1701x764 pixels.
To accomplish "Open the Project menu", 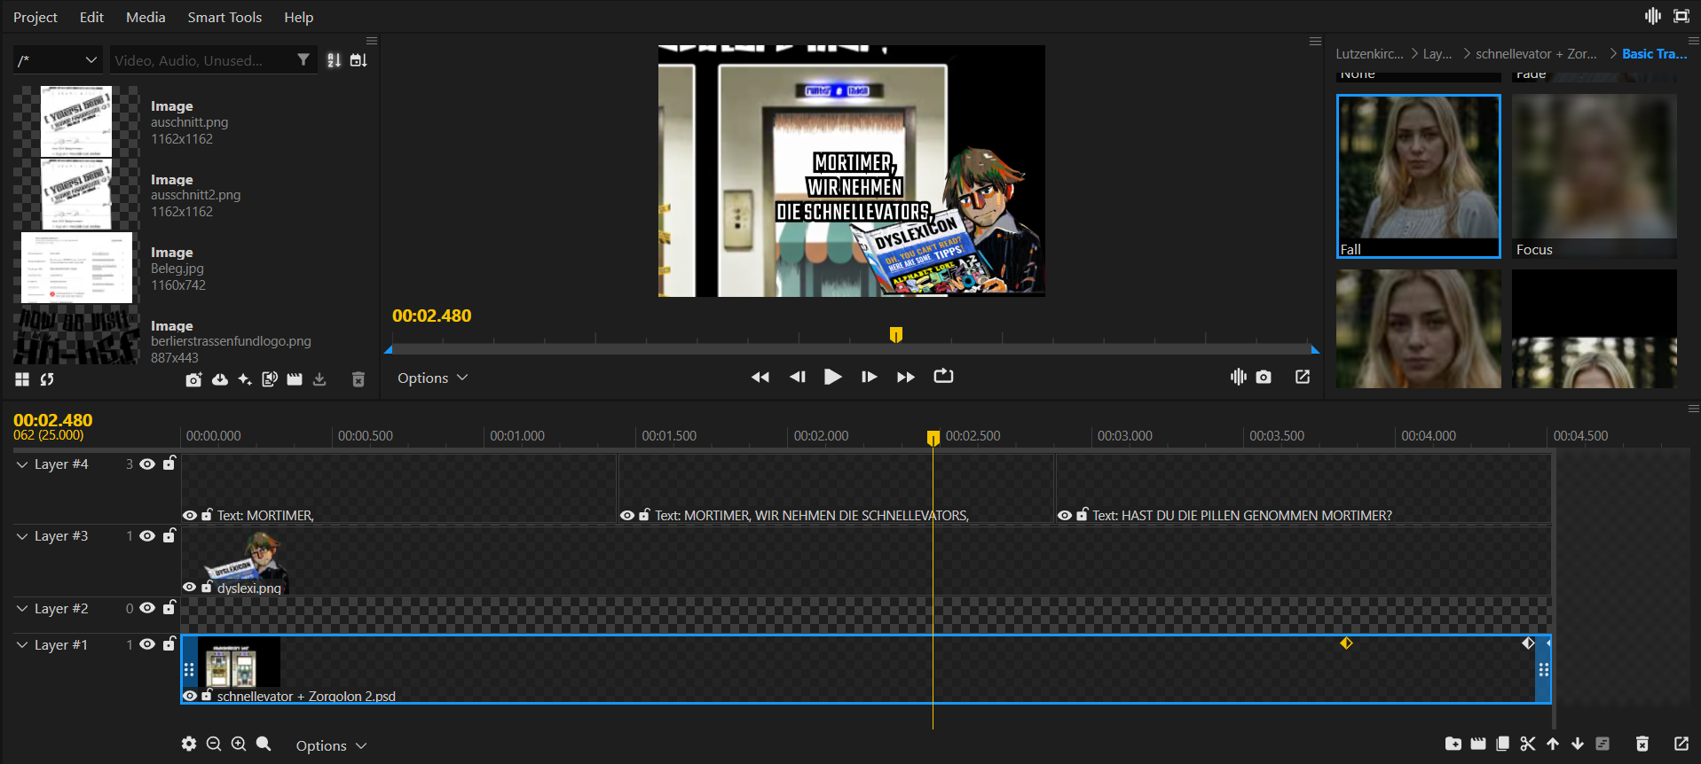I will [35, 17].
